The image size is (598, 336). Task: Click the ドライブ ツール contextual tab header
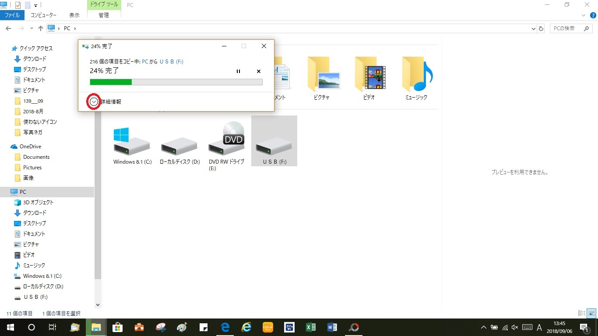click(104, 5)
